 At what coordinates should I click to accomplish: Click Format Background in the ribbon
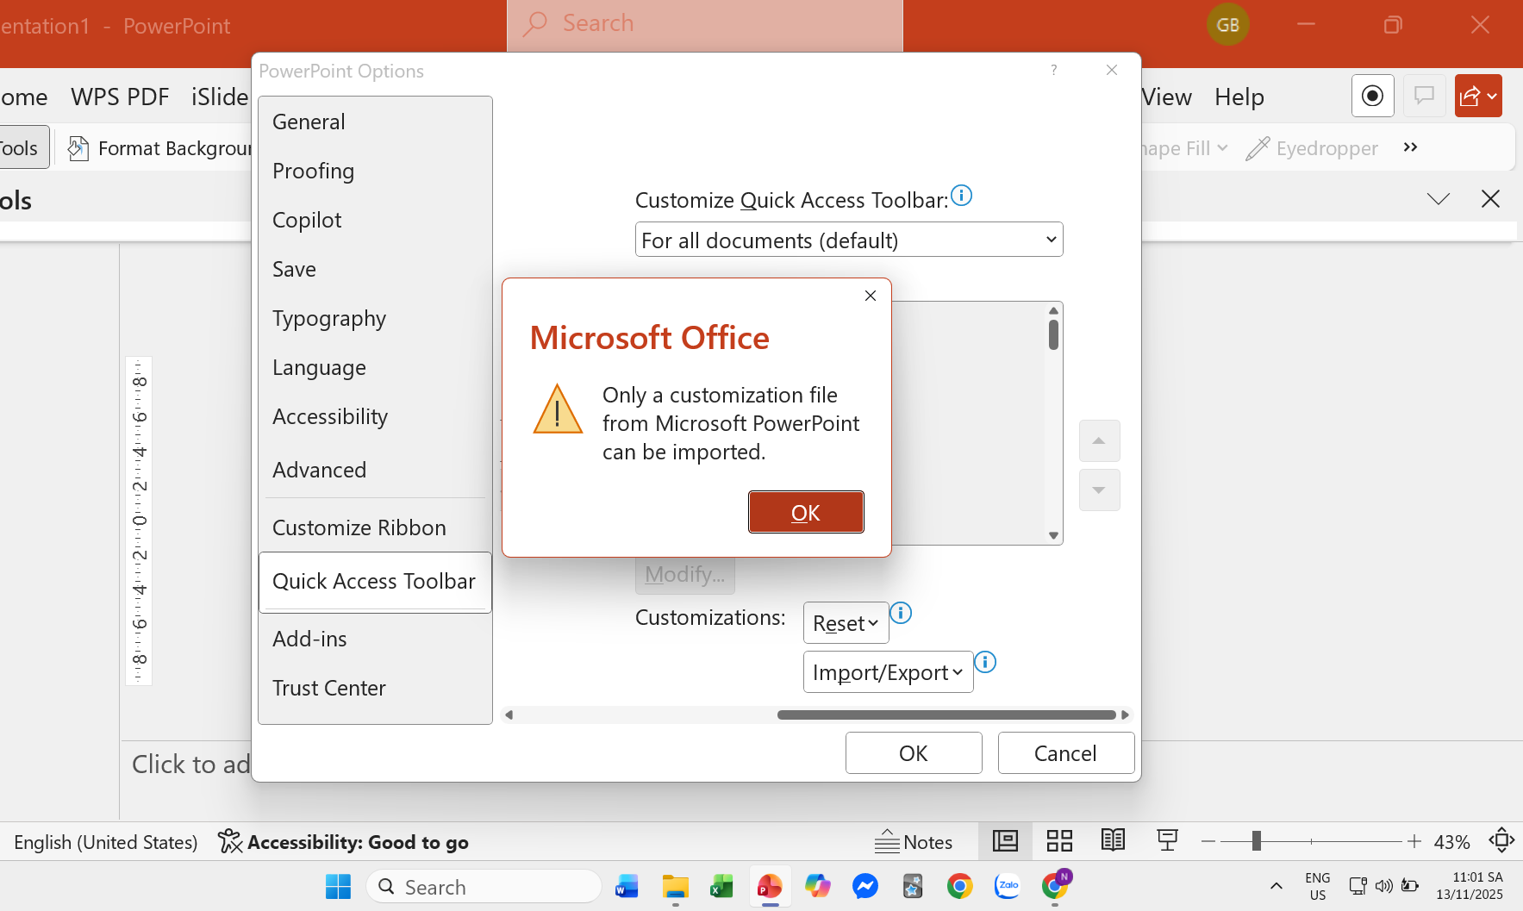pos(160,148)
